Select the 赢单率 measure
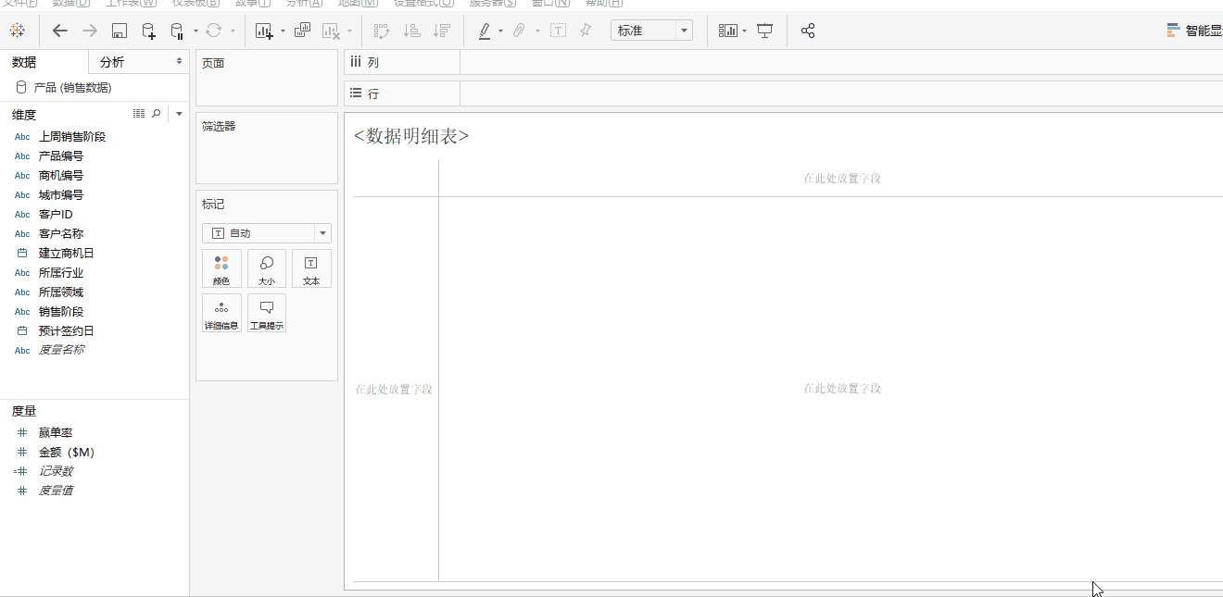1223x597 pixels. point(56,432)
